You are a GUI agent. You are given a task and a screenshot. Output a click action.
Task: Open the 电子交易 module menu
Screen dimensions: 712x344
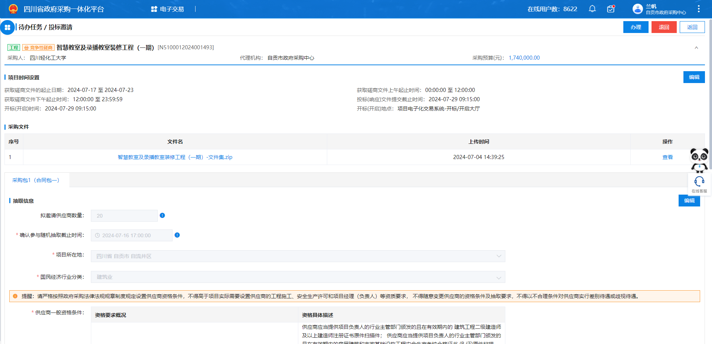[x=167, y=9]
